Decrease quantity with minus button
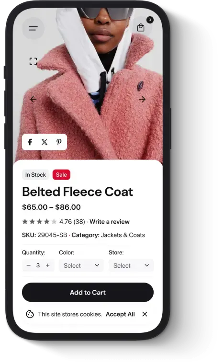The width and height of the screenshot is (224, 364). click(29, 265)
